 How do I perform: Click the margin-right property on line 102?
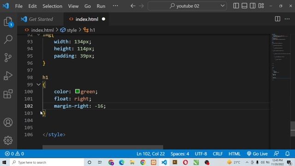71,106
